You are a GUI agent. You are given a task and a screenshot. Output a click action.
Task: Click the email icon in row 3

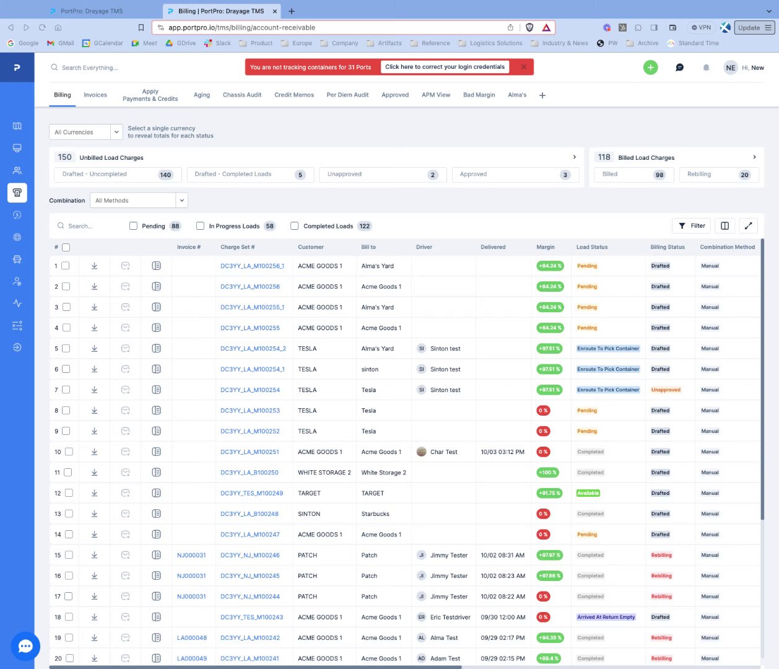(125, 307)
